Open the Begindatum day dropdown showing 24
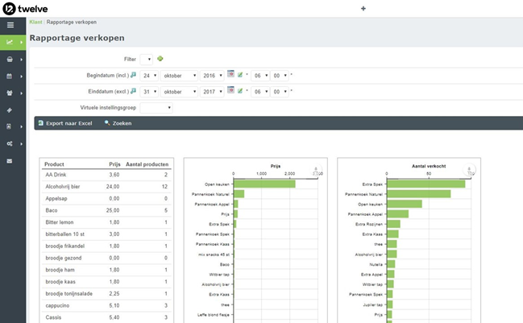The image size is (523, 323). coord(148,75)
